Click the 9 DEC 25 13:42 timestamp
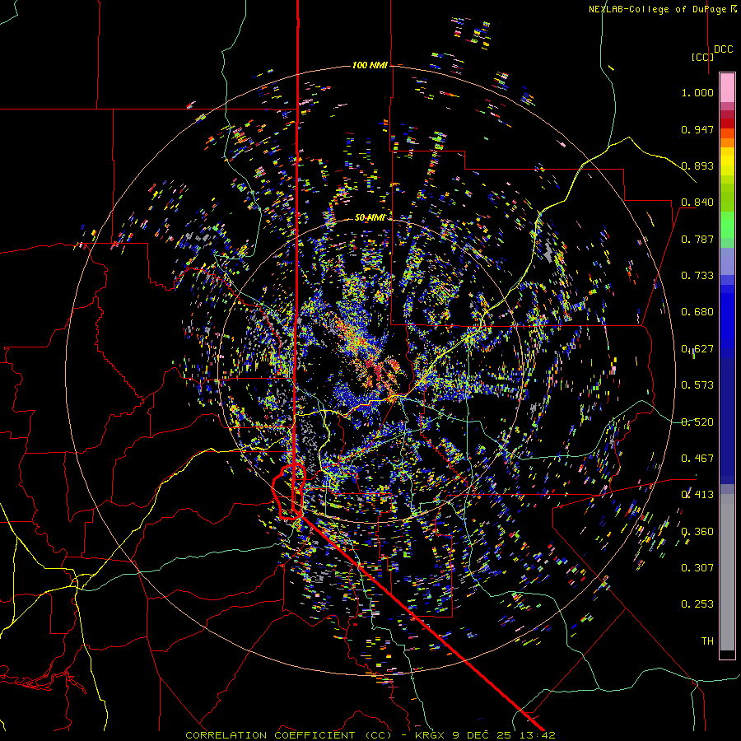The image size is (741, 741). point(503,735)
